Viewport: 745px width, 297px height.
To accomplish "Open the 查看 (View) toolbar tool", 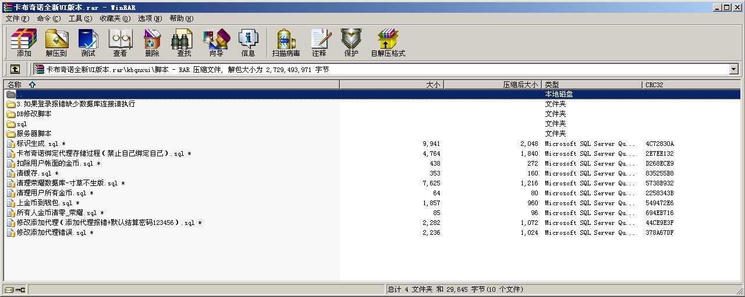I will point(120,42).
